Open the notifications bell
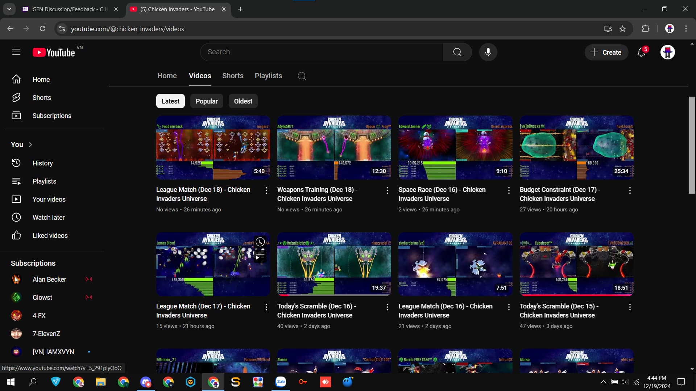 pos(641,52)
